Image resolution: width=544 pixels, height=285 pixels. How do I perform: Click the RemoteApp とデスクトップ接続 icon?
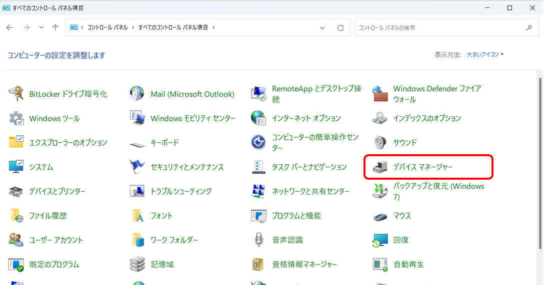(258, 94)
